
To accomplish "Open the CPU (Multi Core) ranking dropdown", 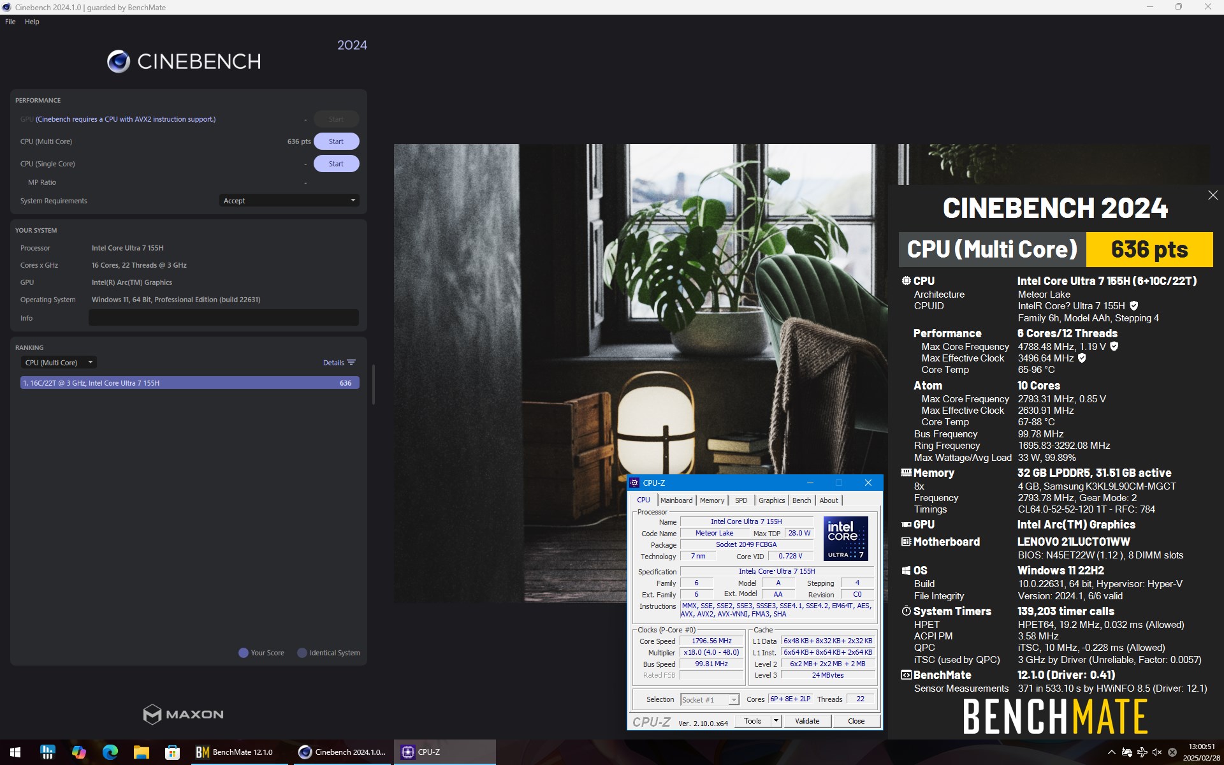I will (59, 363).
